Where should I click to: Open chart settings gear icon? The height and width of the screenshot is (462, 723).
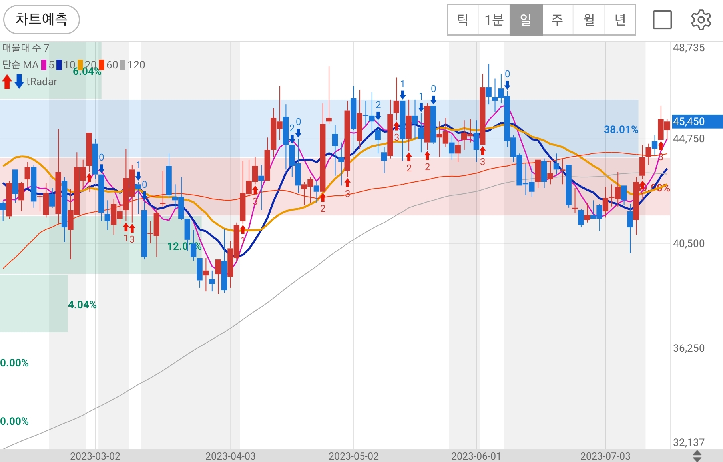pos(701,20)
